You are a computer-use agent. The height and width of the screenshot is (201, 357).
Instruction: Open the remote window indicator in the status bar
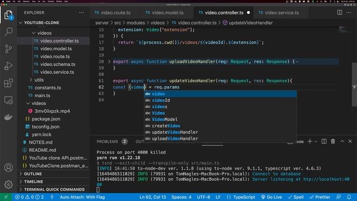click(6, 197)
